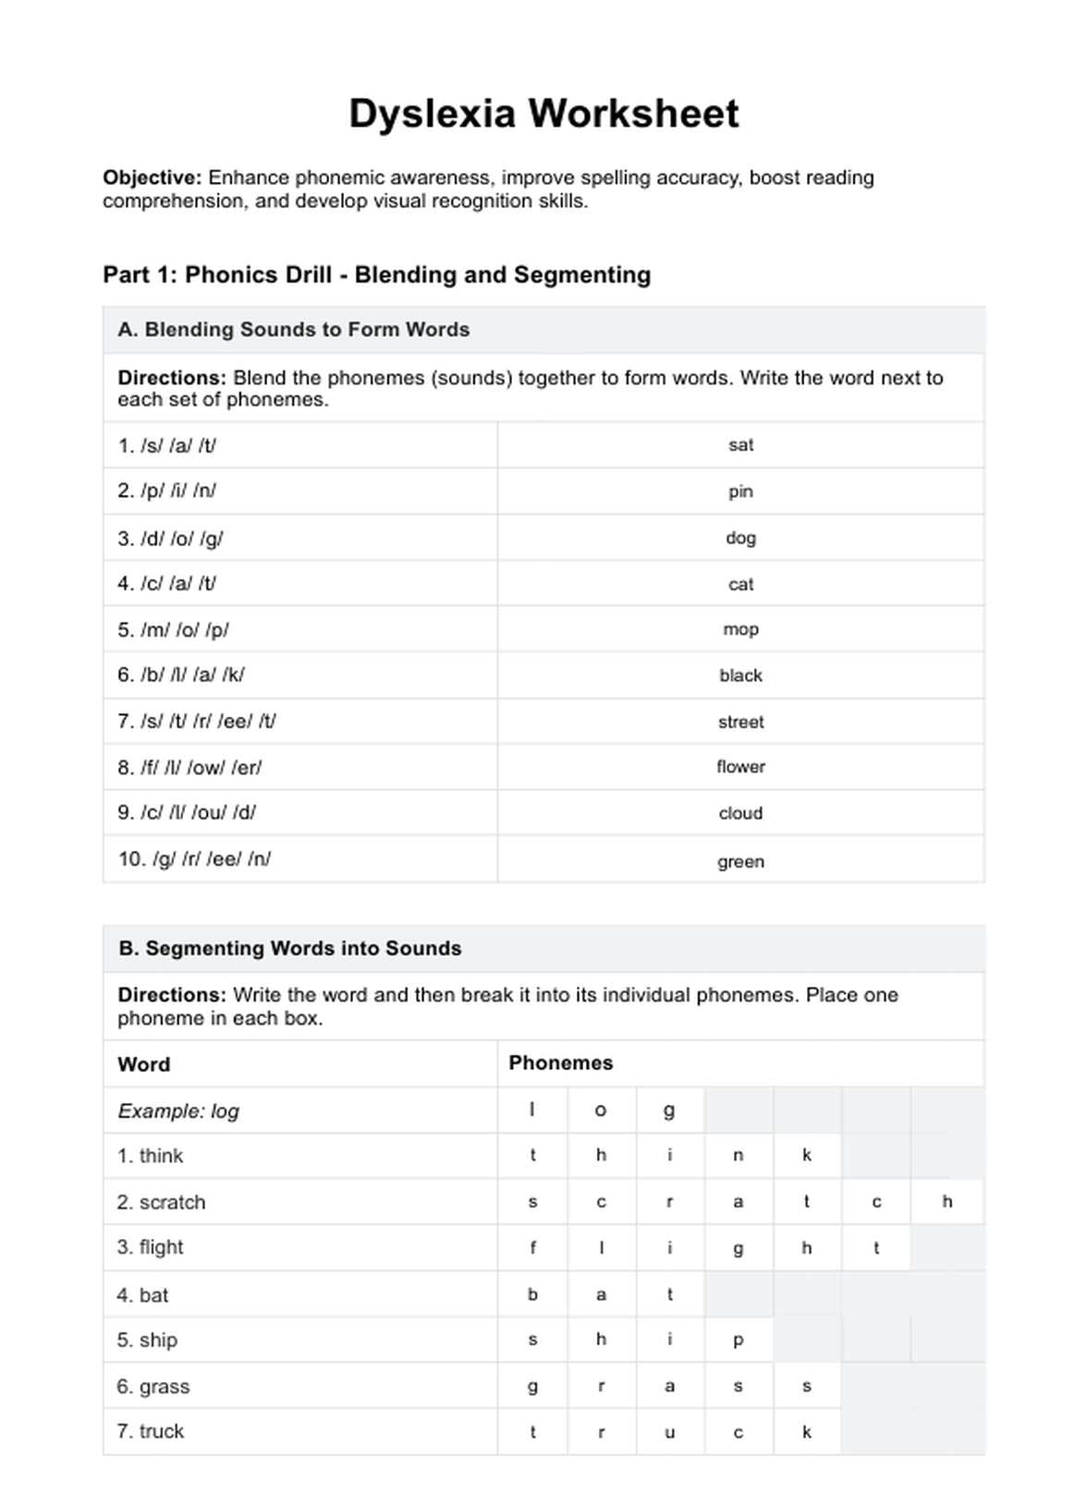Viewport: 1087px width, 1506px height.
Task: Click the "flower" answer field
Action: tap(740, 767)
